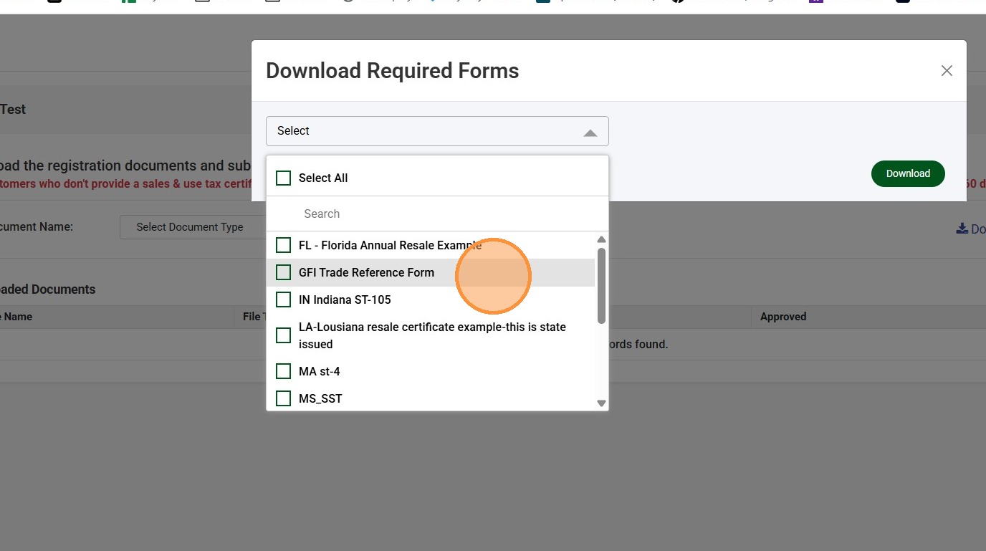Click the Test heading text
The height and width of the screenshot is (551, 986).
tap(13, 110)
